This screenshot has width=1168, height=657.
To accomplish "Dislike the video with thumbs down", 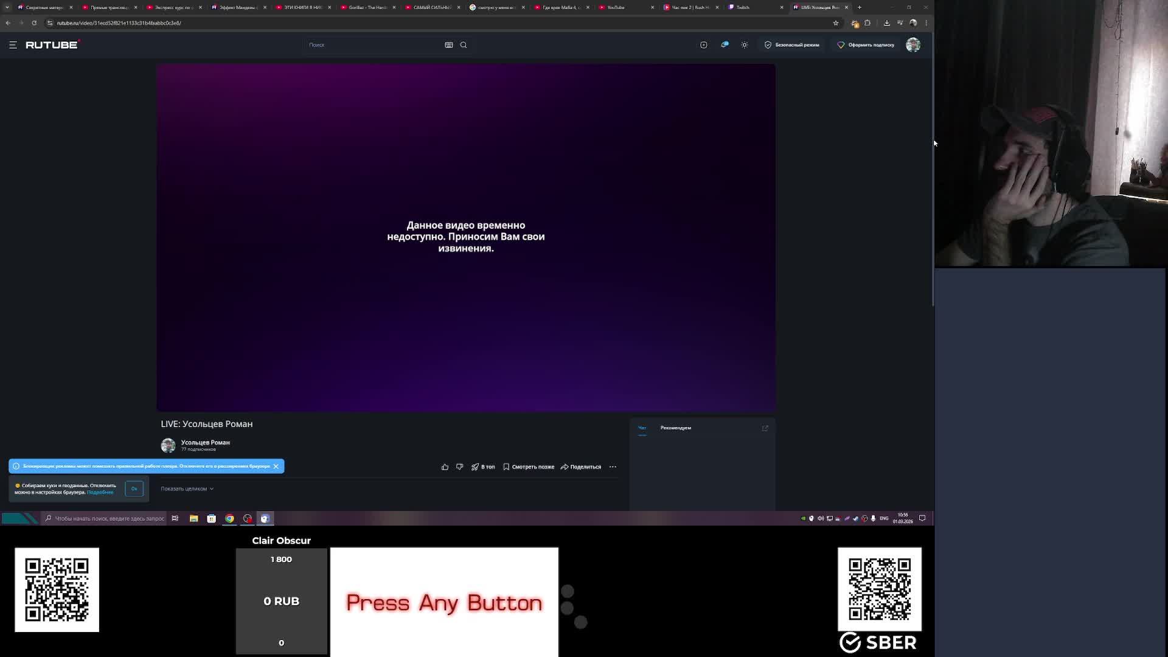I will [x=459, y=467].
